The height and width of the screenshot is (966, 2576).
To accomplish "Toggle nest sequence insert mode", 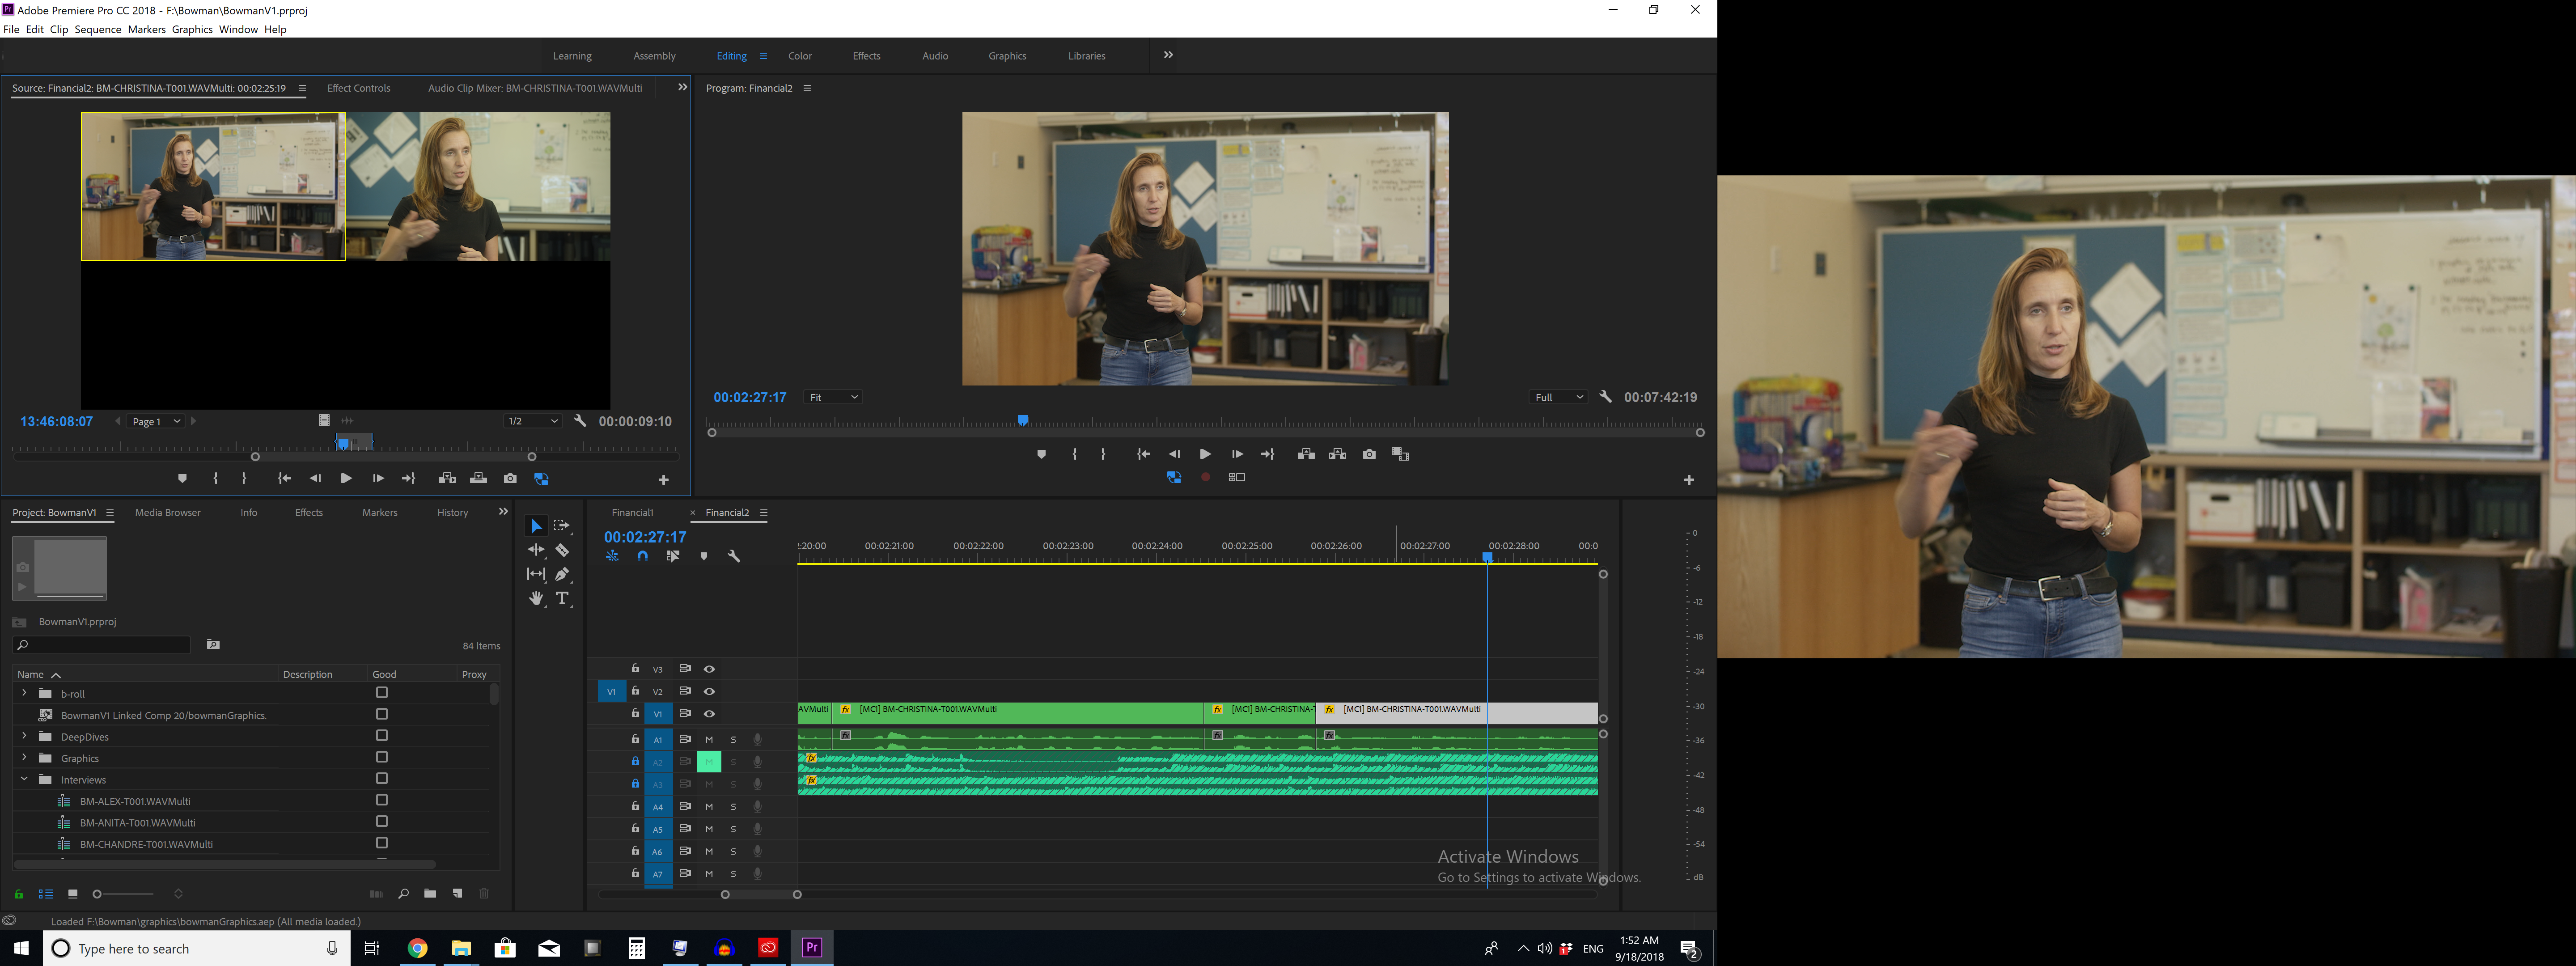I will (x=612, y=556).
